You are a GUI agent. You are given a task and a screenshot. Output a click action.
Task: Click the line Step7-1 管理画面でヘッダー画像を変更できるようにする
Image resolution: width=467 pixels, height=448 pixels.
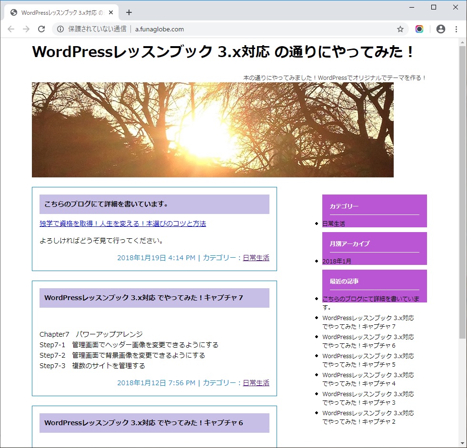click(129, 345)
